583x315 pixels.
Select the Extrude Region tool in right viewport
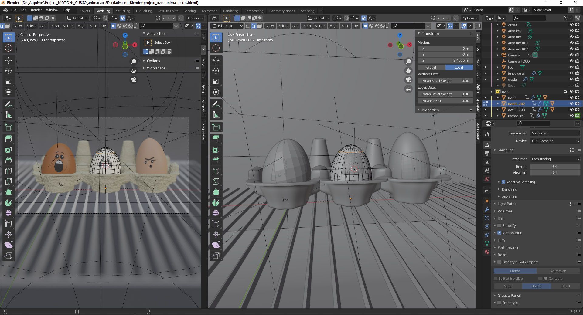(216, 139)
